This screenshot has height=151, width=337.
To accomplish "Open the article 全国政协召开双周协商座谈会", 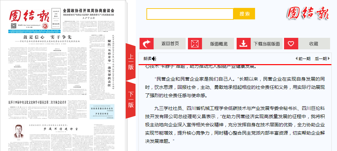I will 89,11.
